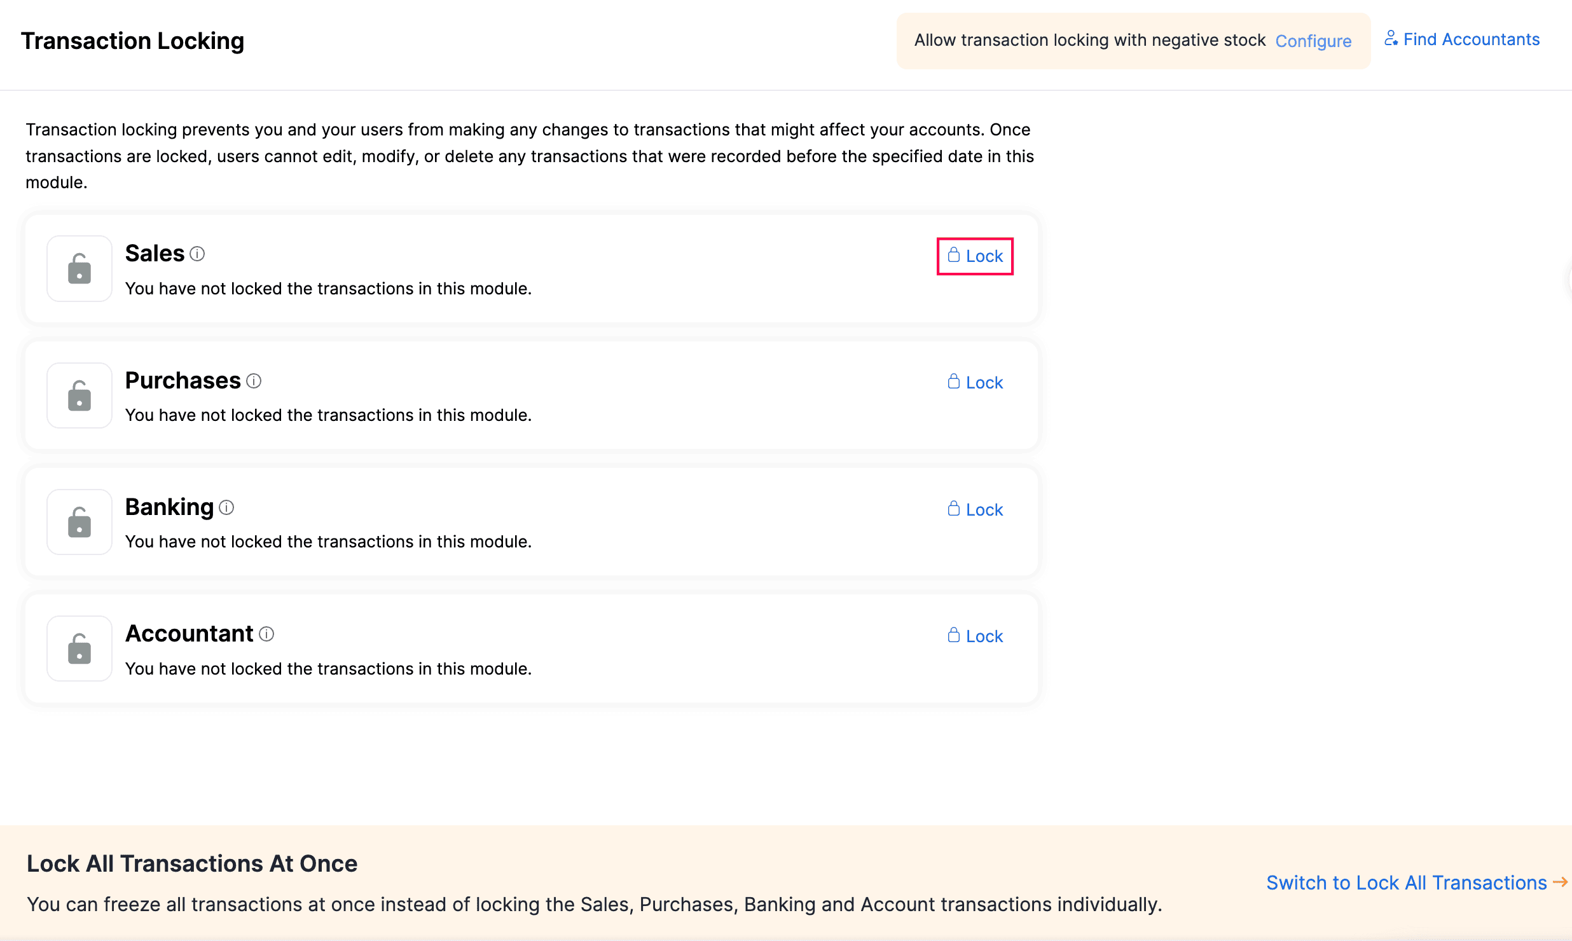Switch to Lock All Transactions
Screen dimensions: 1572x941
pos(1406,883)
